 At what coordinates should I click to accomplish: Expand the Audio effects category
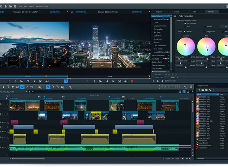click(169, 62)
